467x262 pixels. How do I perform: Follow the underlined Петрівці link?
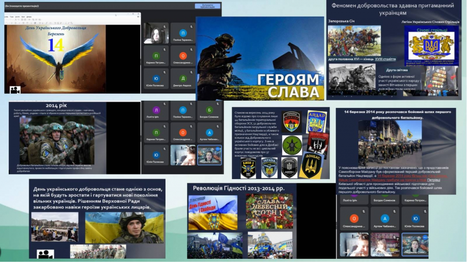(434, 180)
